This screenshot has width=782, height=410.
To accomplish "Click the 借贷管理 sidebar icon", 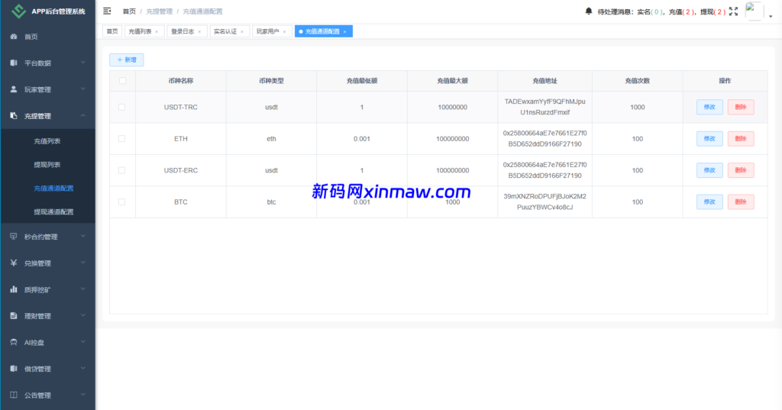I will point(14,369).
